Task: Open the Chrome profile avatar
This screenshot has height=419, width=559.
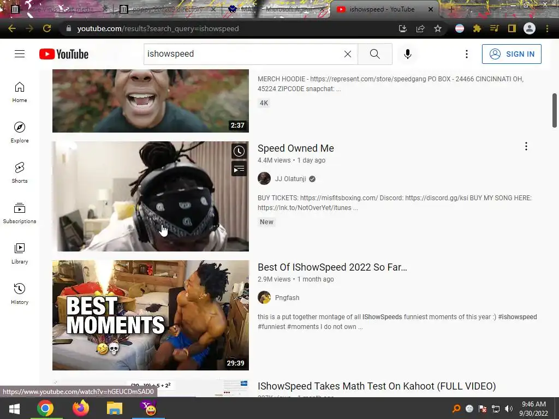Action: click(530, 28)
